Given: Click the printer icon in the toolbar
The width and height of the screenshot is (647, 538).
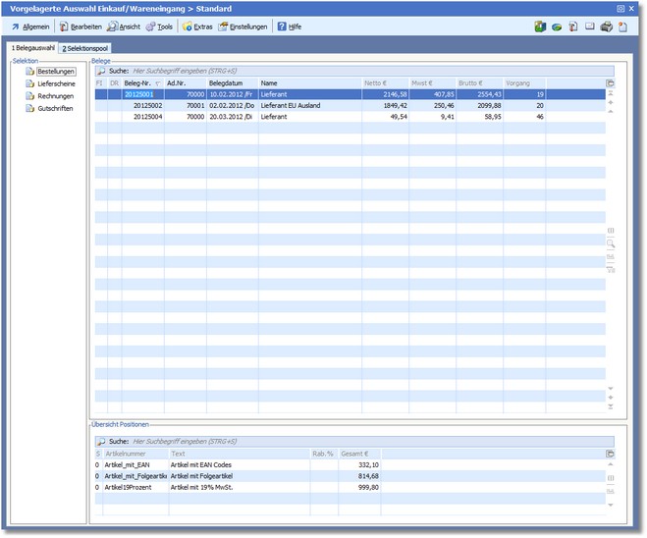Looking at the screenshot, I should pos(606,27).
